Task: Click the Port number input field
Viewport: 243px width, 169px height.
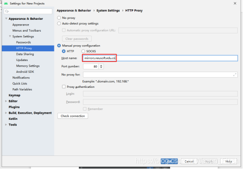Action: [91, 67]
